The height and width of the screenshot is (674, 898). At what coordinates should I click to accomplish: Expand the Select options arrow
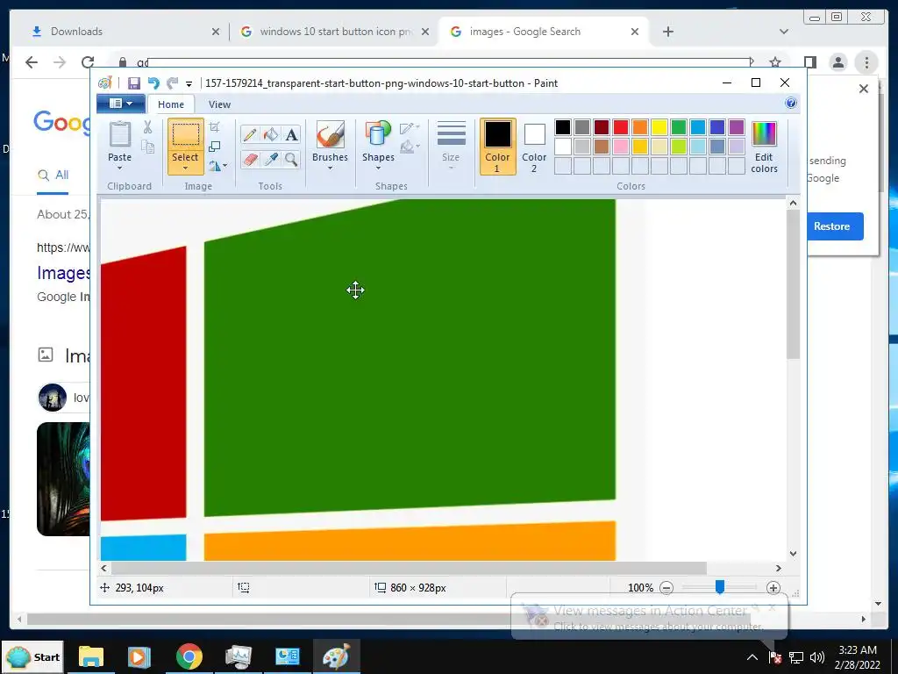pos(186,168)
